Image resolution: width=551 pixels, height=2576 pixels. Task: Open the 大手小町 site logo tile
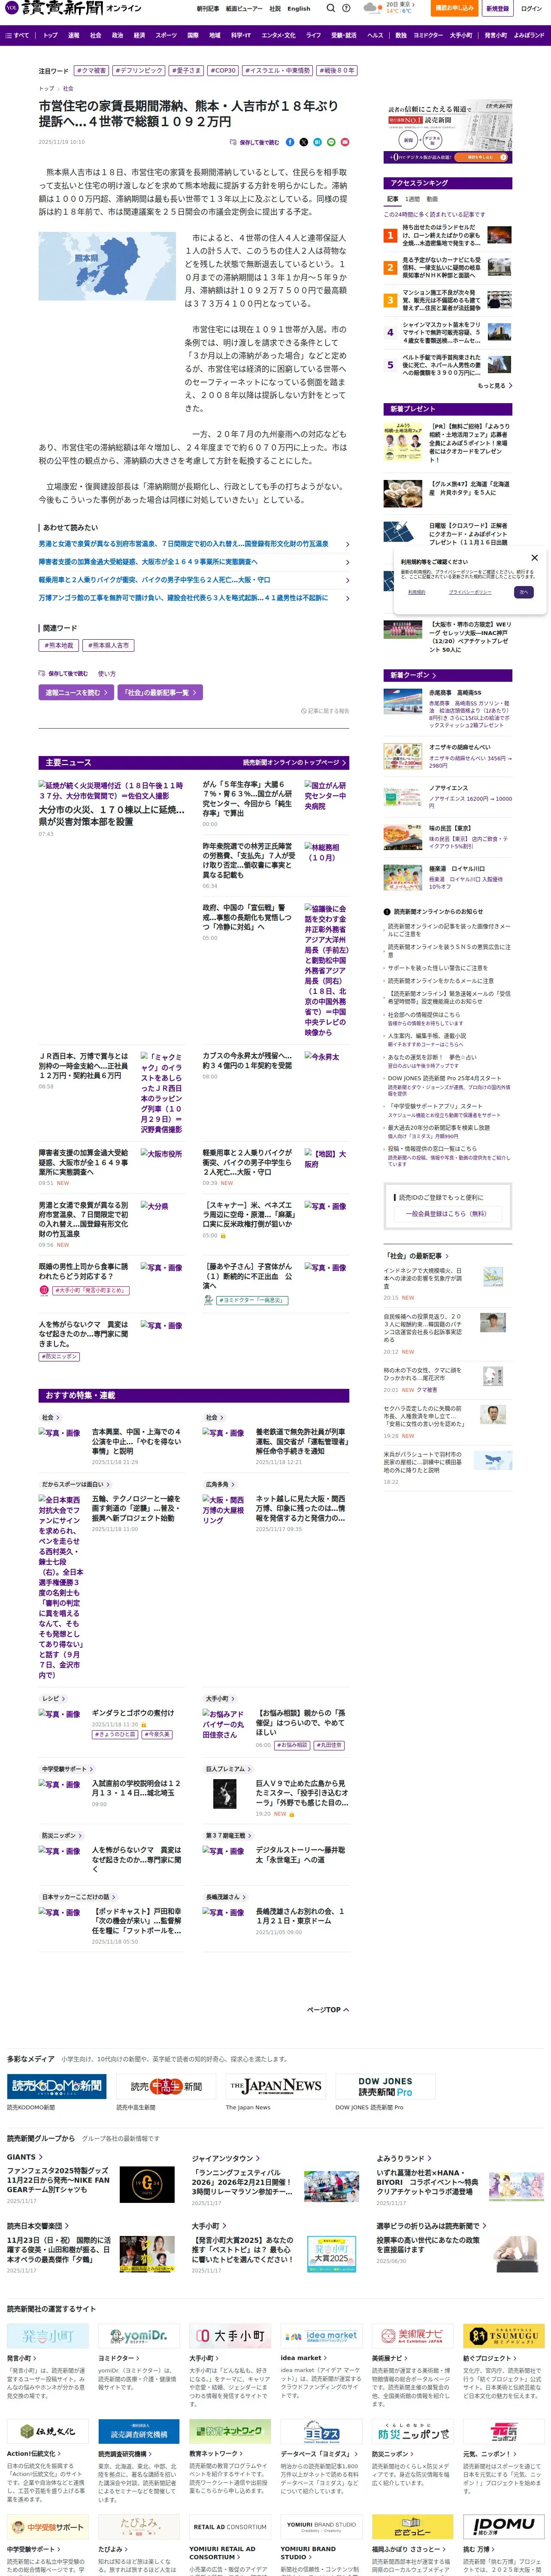230,2337
